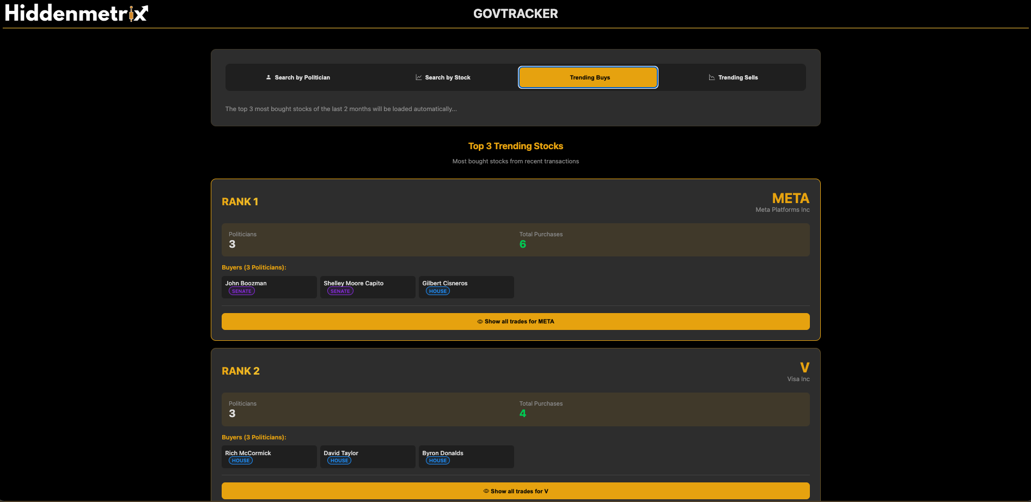Click the green Total Purchases count for META
Image resolution: width=1031 pixels, height=502 pixels.
(523, 244)
